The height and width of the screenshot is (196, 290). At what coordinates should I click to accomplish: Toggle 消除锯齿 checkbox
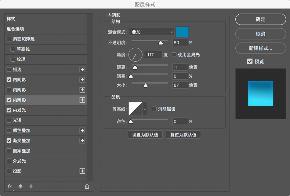154,109
